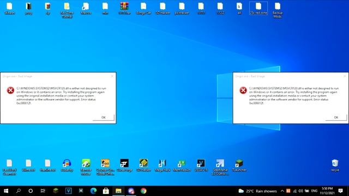
Task: Select the Remote Mouse desktop shortcut
Action: [x=86, y=167]
